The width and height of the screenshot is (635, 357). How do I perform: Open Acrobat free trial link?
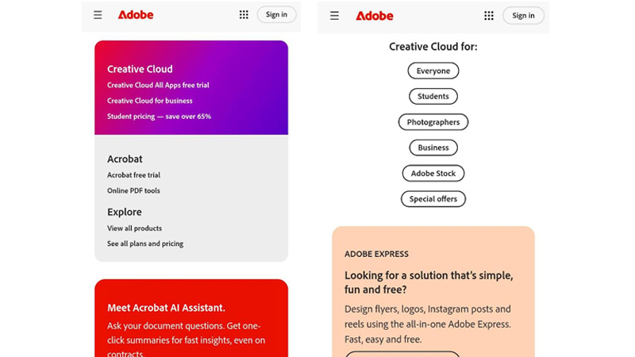click(133, 175)
